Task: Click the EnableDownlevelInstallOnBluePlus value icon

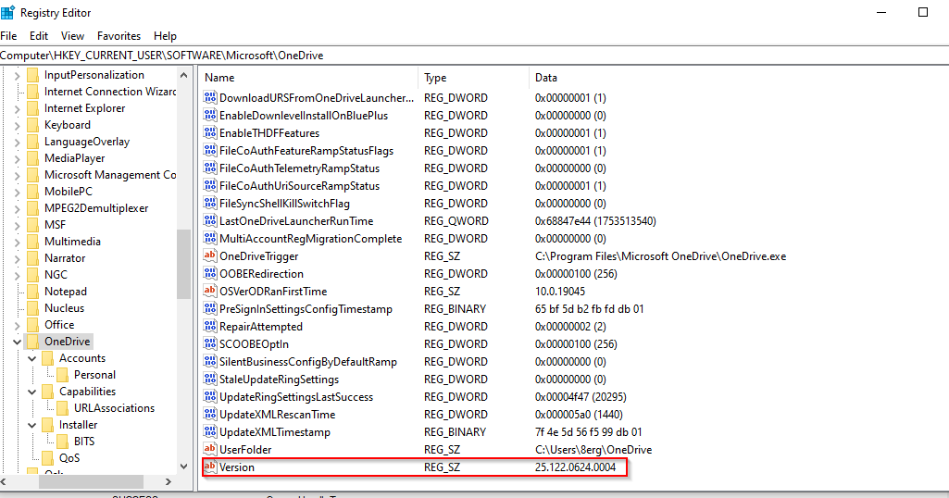Action: (210, 115)
